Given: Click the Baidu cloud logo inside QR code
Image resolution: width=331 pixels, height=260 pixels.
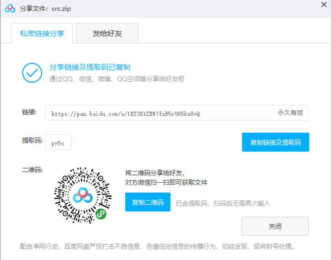Looking at the screenshot, I should tap(83, 195).
